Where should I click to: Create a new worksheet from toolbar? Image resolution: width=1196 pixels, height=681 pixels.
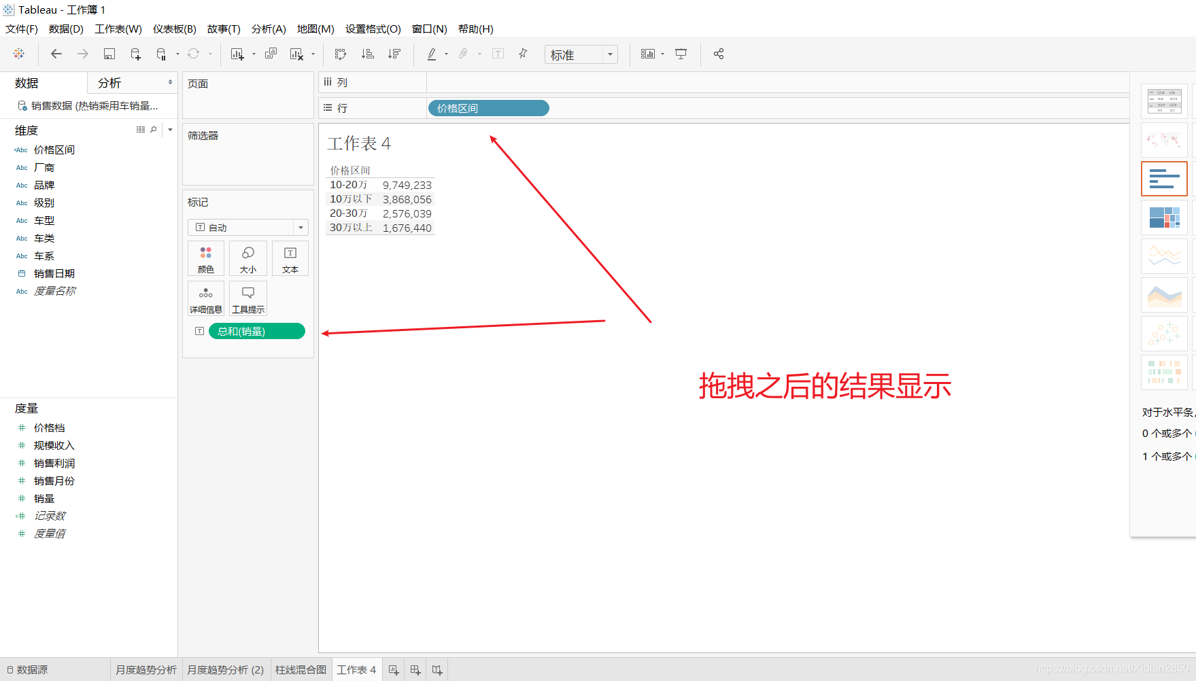pyautogui.click(x=237, y=54)
